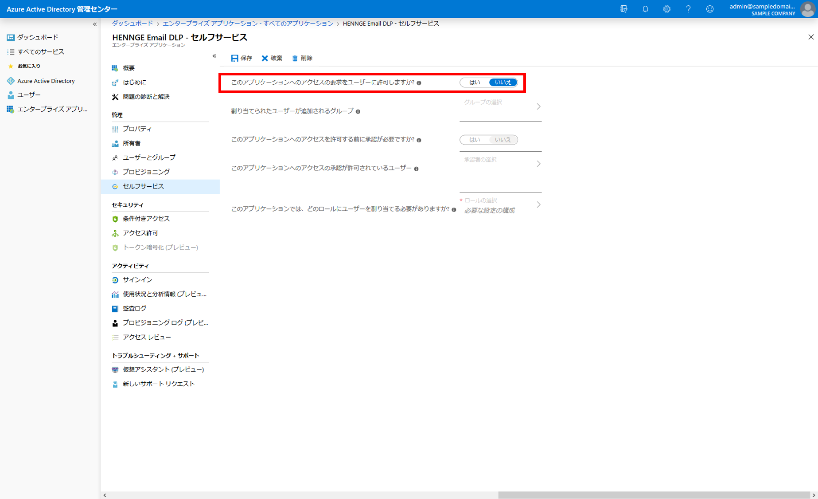This screenshot has width=818, height=499.
Task: Click the Azure Active Directory diamond icon
Action: coord(11,81)
